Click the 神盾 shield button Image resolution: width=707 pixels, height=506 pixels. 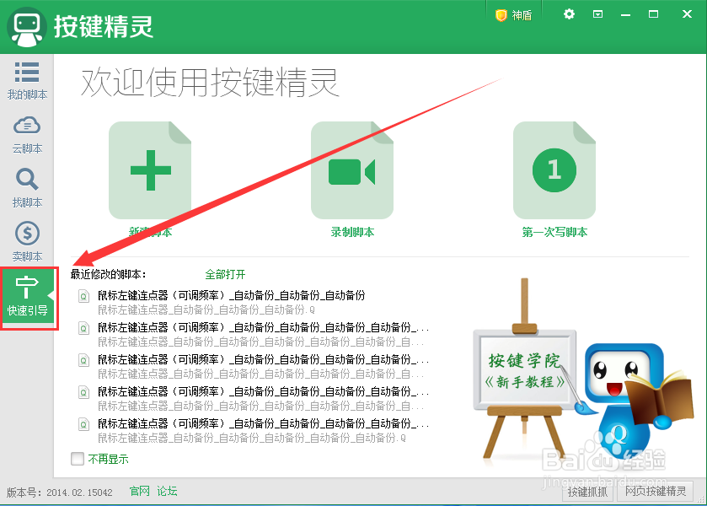click(513, 15)
